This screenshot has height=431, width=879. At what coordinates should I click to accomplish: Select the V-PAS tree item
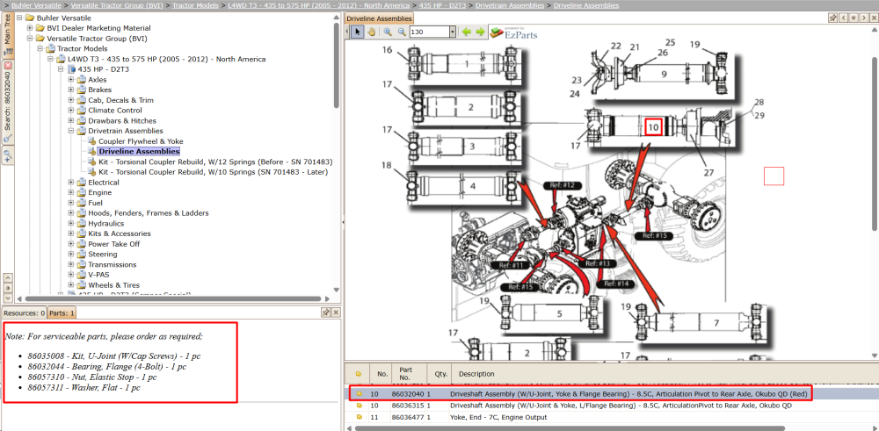click(x=99, y=275)
